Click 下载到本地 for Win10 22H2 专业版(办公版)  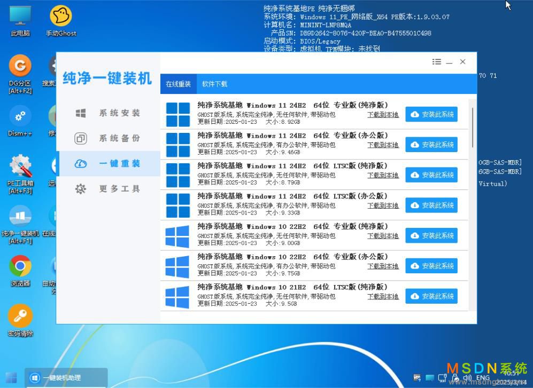click(x=383, y=266)
